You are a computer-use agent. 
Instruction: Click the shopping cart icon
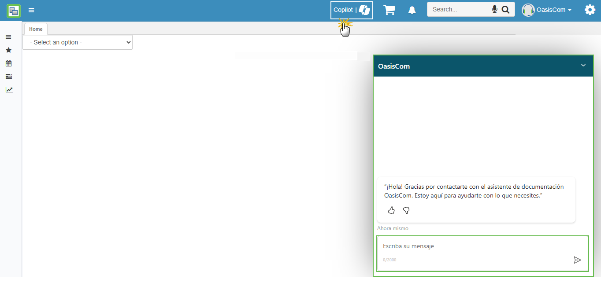(x=389, y=10)
